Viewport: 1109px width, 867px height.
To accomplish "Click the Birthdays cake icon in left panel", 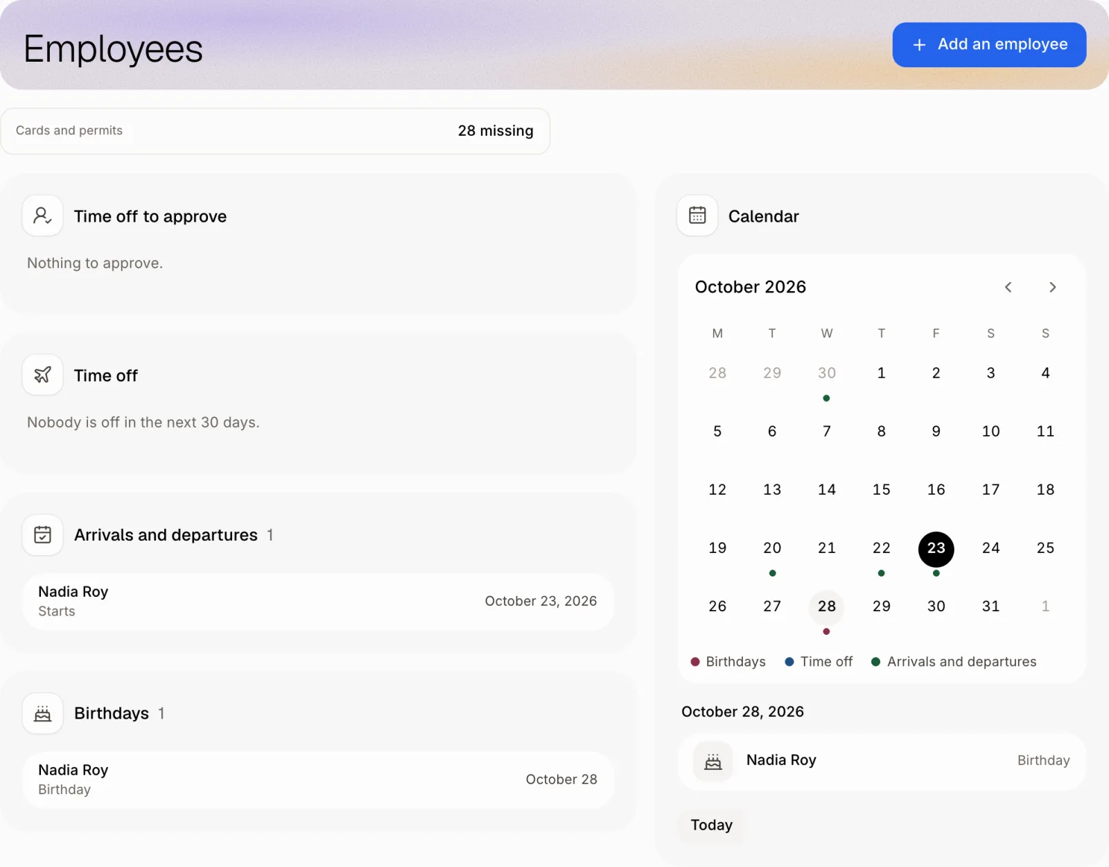I will tap(42, 713).
